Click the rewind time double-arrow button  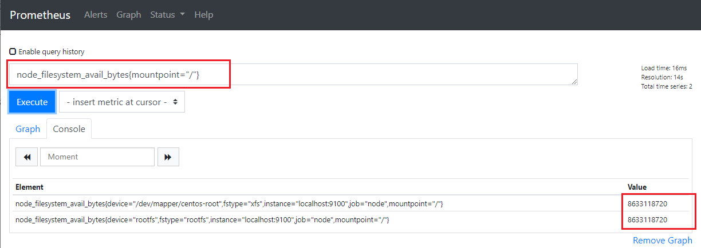point(26,157)
